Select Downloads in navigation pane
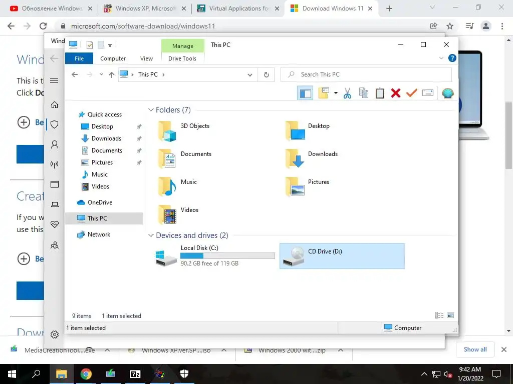This screenshot has width=513, height=384. point(106,138)
